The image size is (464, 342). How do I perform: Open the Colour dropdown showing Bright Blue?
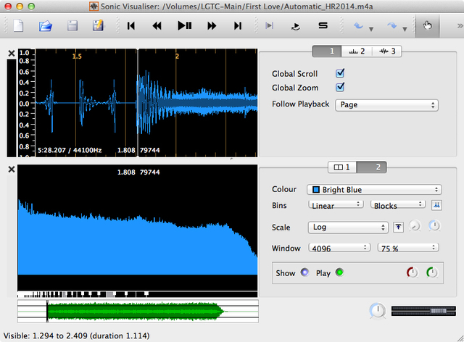(374, 190)
